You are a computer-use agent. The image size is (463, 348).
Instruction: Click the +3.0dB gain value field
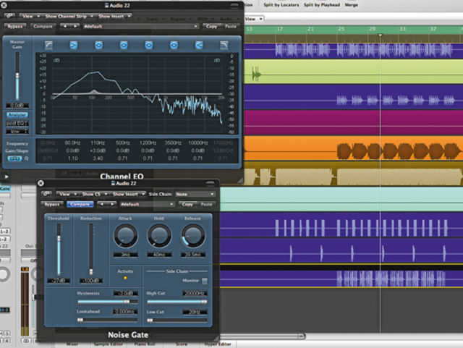point(98,150)
